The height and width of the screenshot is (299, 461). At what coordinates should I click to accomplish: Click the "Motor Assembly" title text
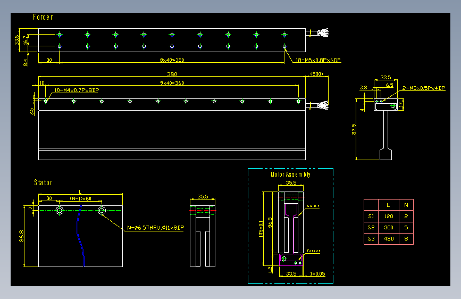click(290, 174)
